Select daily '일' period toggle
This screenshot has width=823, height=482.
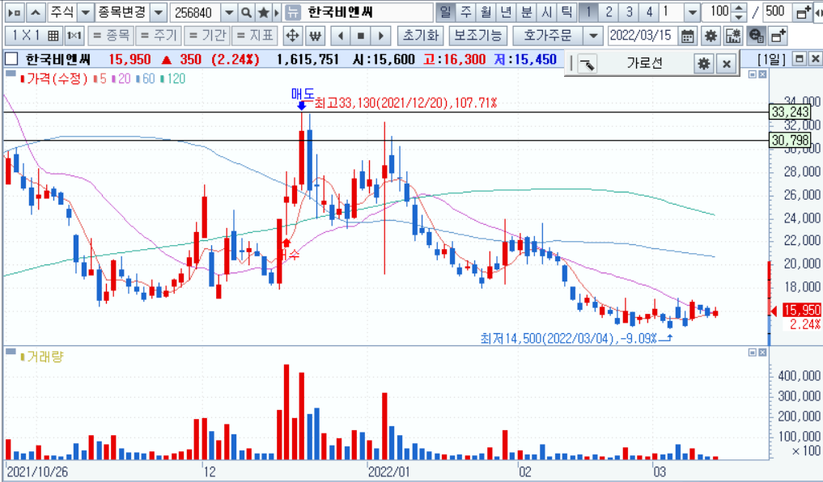(445, 12)
